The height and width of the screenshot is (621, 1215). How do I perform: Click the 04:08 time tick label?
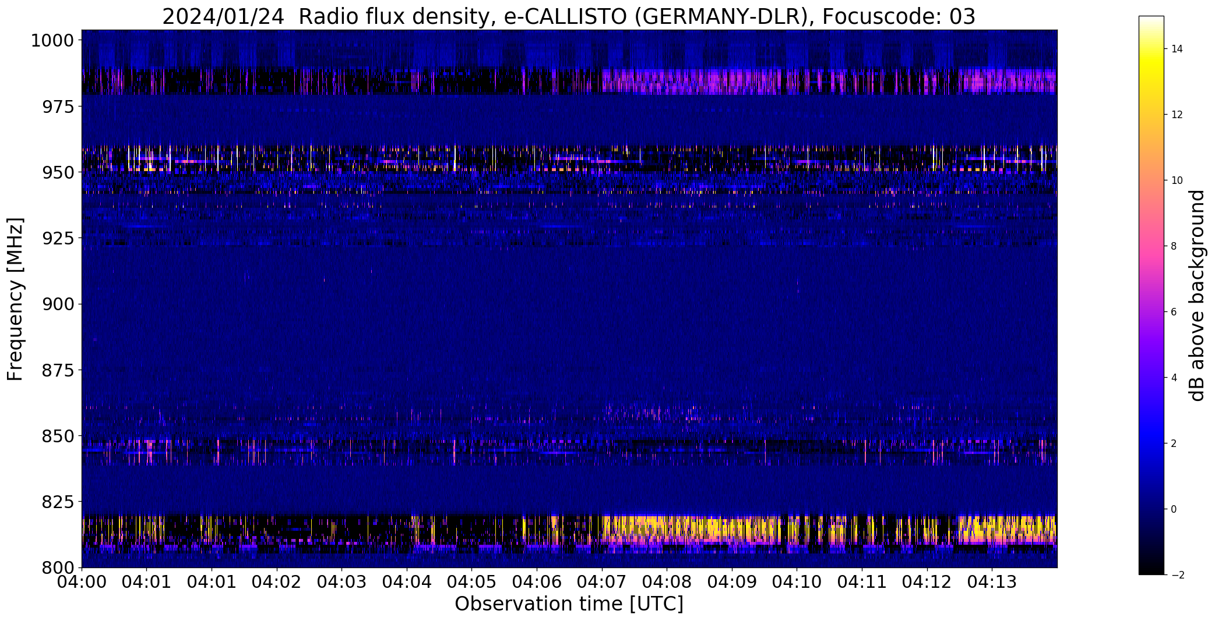(667, 582)
